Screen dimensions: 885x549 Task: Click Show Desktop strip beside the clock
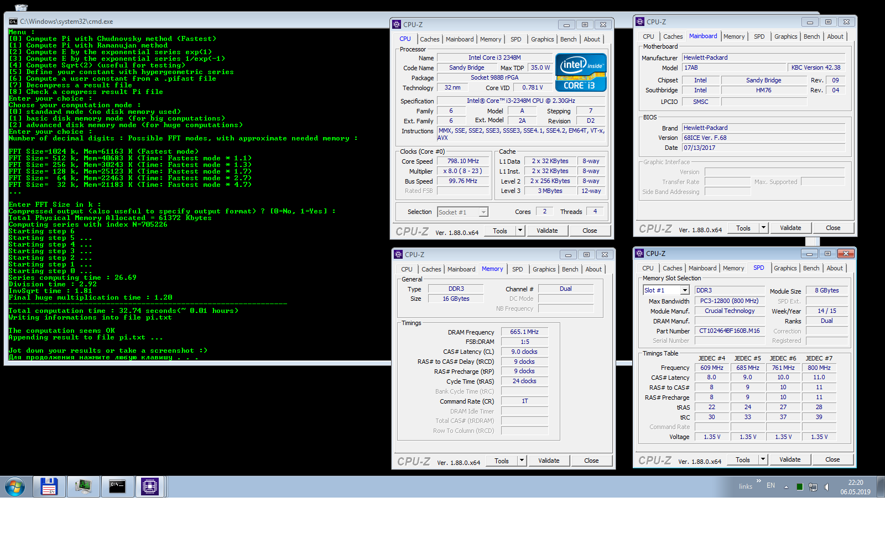(x=881, y=487)
